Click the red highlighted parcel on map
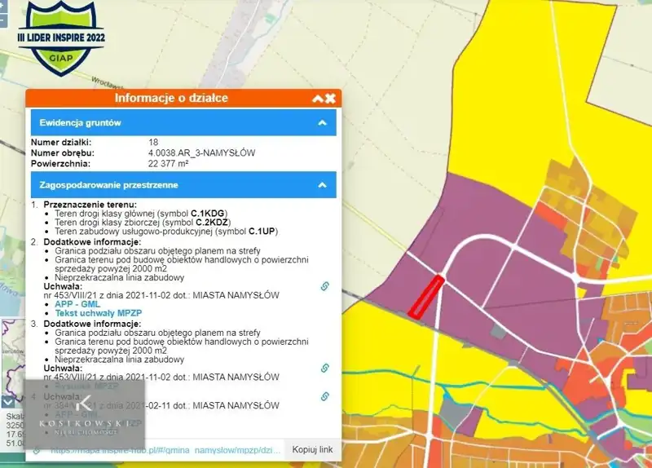The width and height of the screenshot is (652, 468). [x=425, y=296]
